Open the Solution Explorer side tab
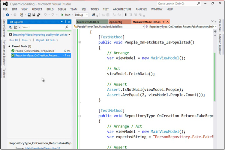The width and height of the screenshot is (225, 150). [220, 44]
